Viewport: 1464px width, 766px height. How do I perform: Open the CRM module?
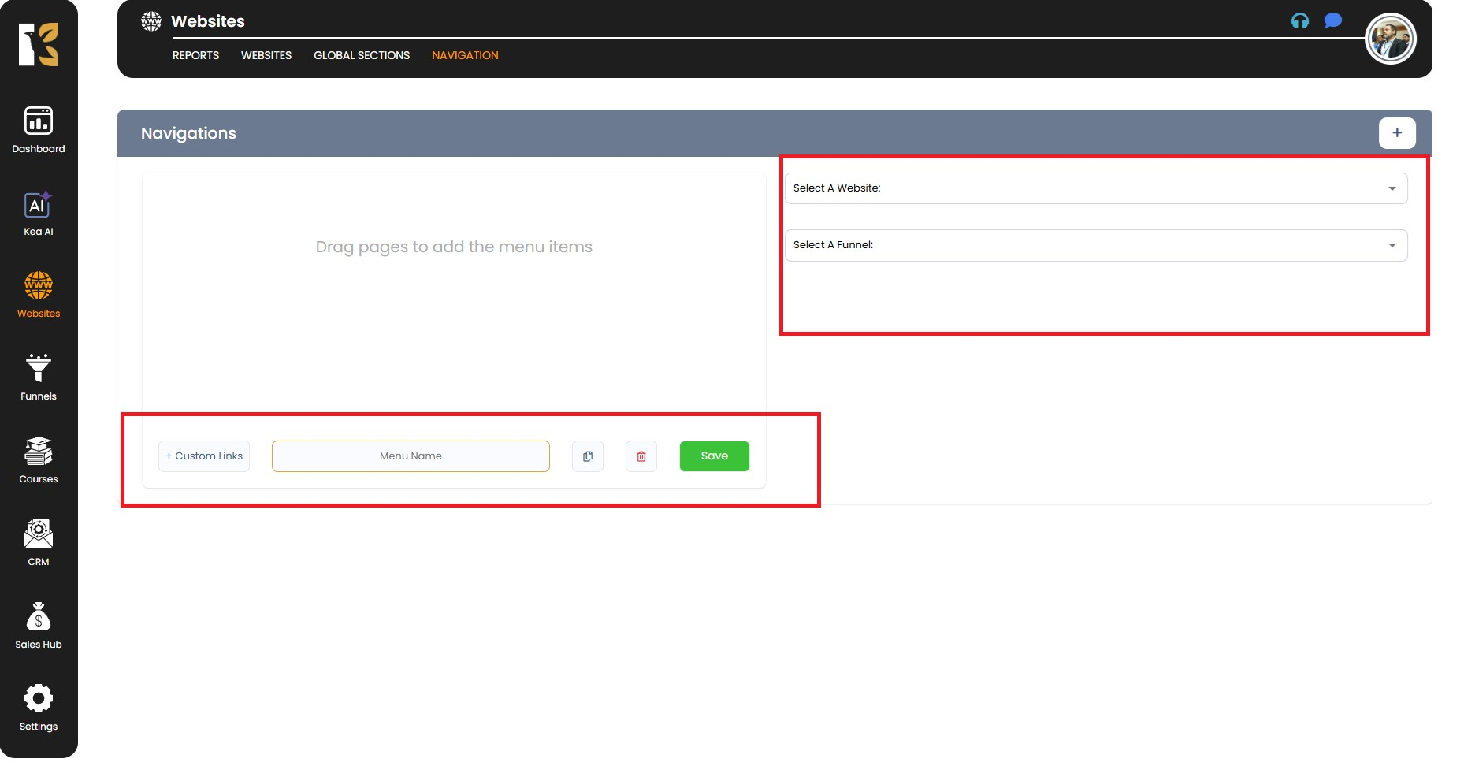pyautogui.click(x=39, y=542)
